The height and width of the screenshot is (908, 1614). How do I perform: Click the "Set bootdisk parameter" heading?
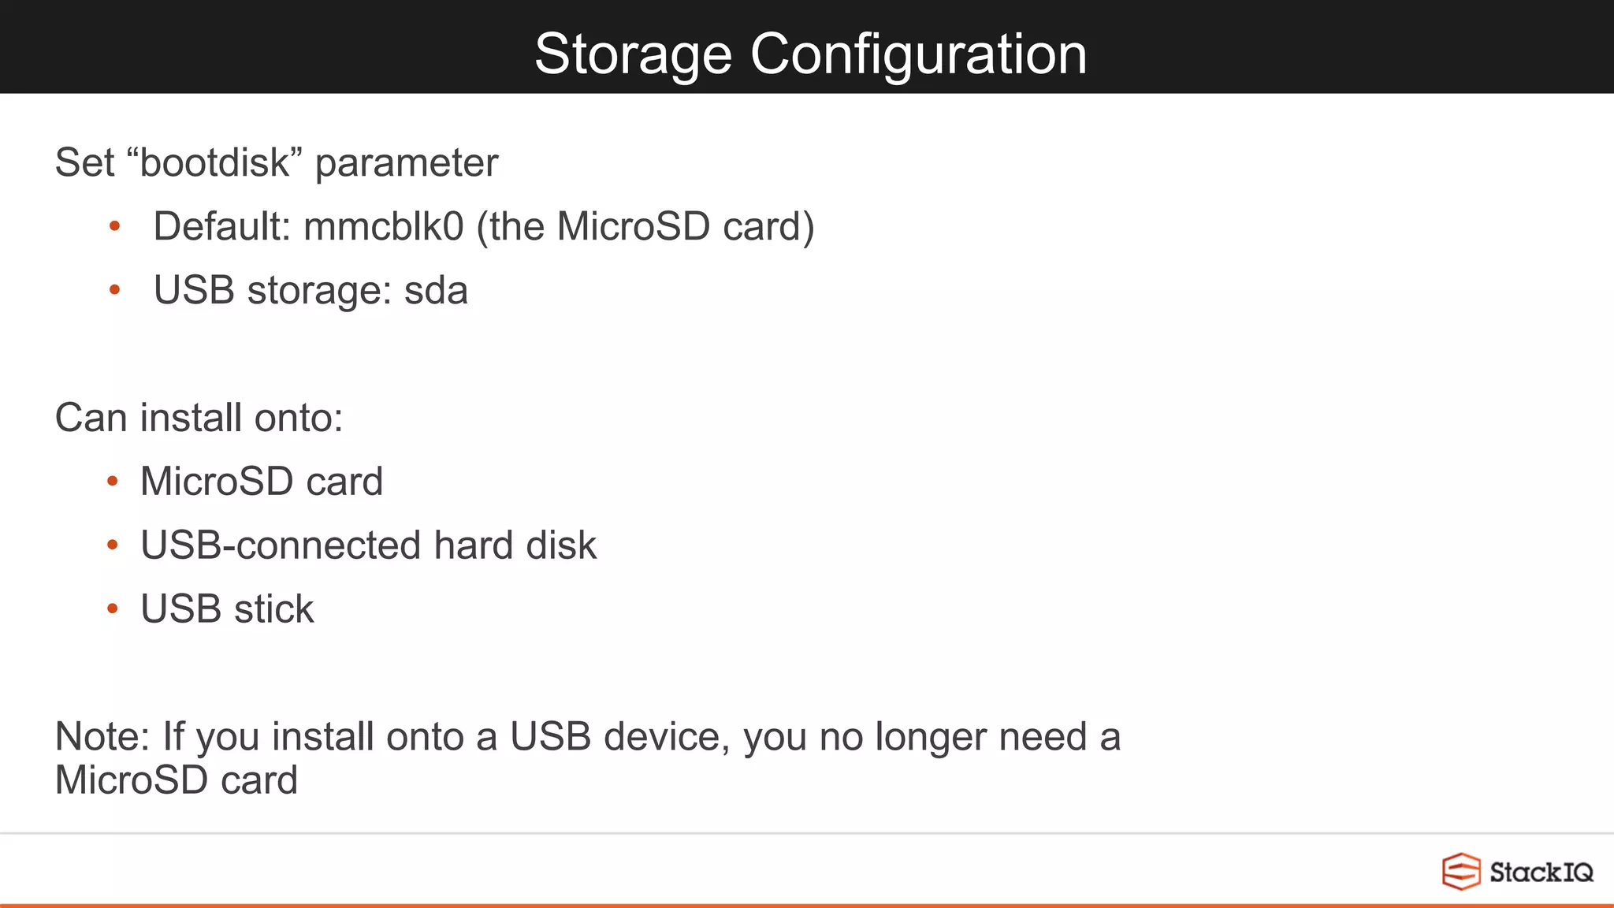point(277,163)
